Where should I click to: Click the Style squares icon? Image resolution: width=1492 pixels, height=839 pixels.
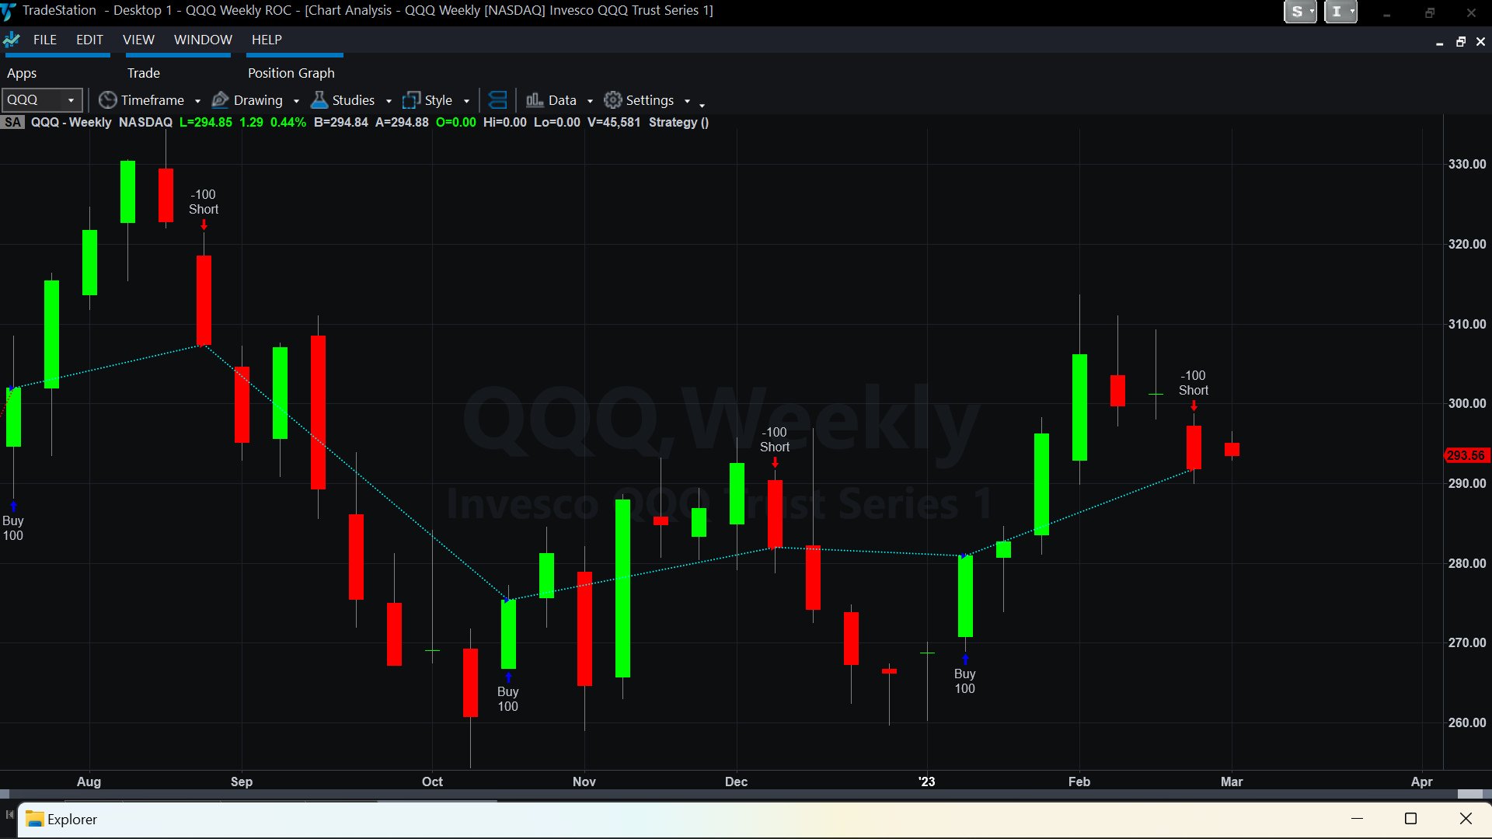pyautogui.click(x=411, y=100)
